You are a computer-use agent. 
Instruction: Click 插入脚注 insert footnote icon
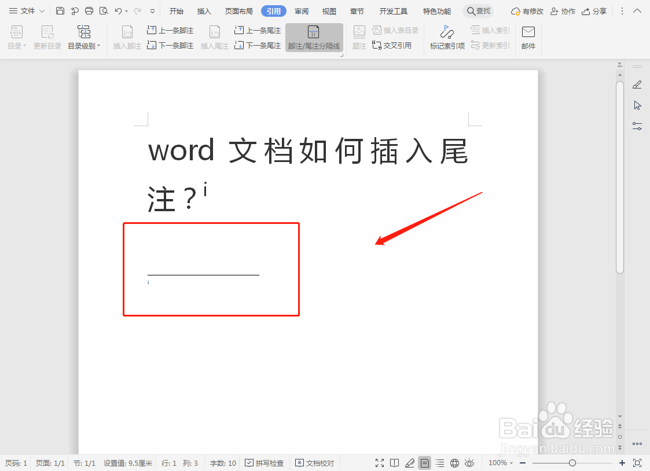tap(127, 37)
